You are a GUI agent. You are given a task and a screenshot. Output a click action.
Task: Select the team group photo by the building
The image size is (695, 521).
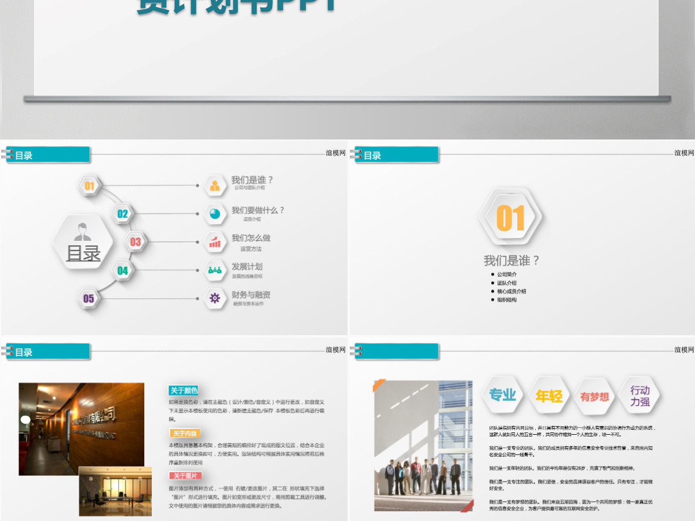click(423, 446)
